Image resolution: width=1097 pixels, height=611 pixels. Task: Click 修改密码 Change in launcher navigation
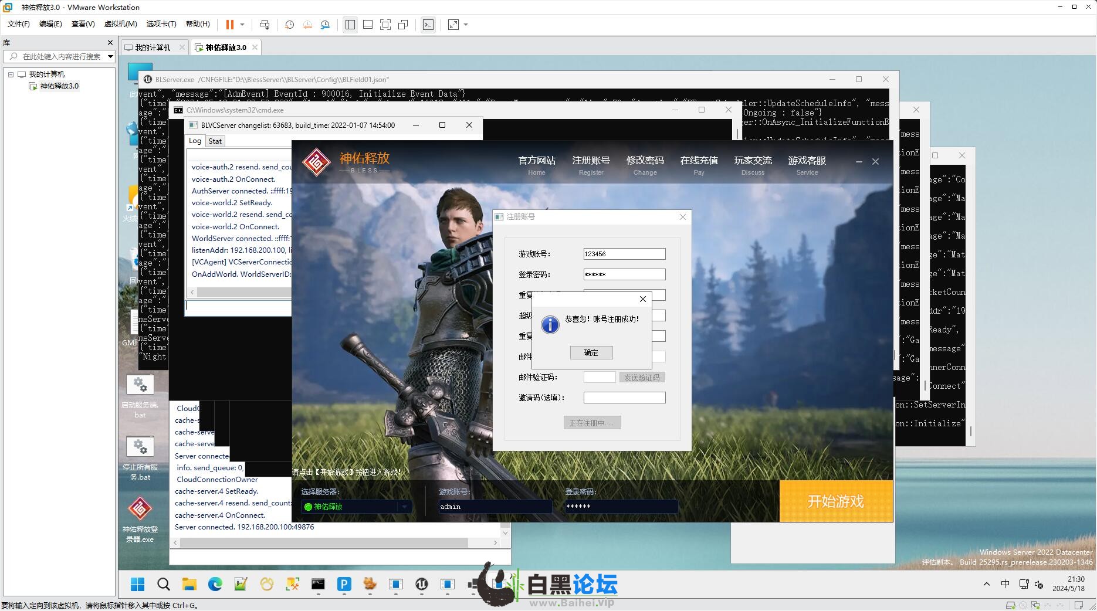click(645, 165)
